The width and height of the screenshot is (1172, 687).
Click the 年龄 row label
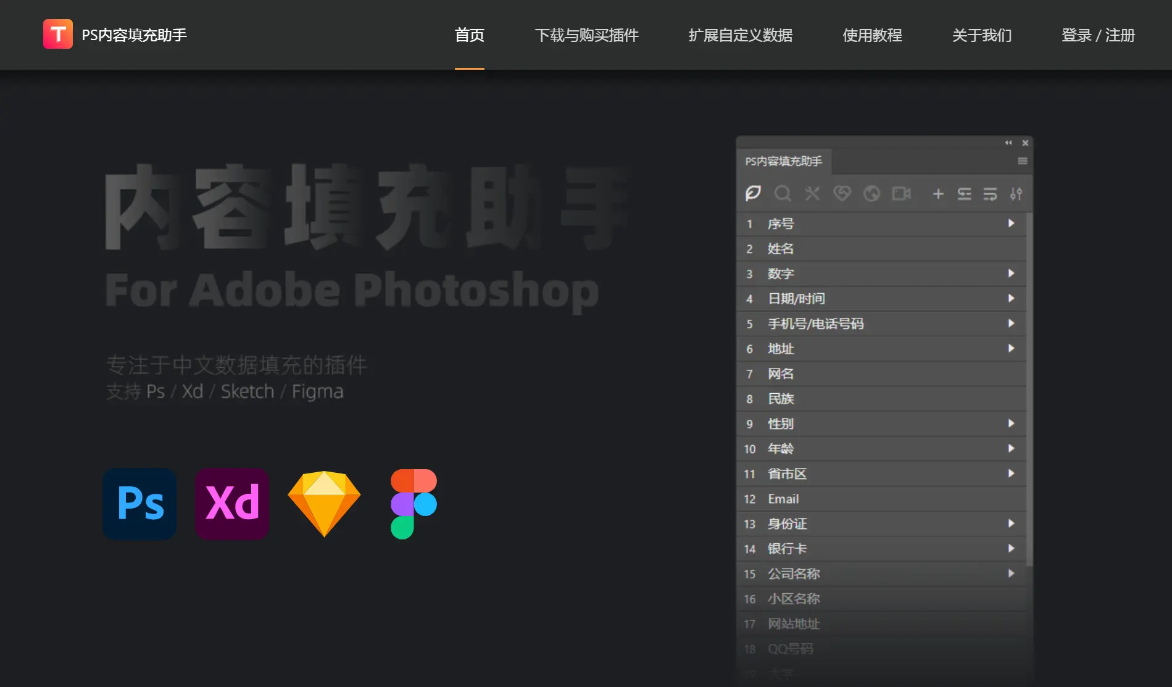coord(781,449)
